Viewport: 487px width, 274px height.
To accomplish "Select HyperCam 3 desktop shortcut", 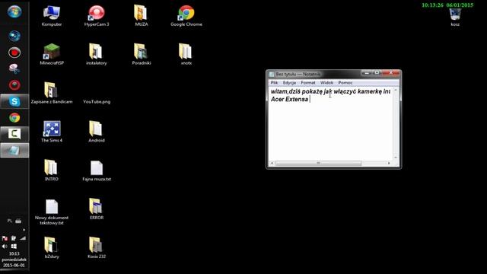I will pyautogui.click(x=97, y=16).
